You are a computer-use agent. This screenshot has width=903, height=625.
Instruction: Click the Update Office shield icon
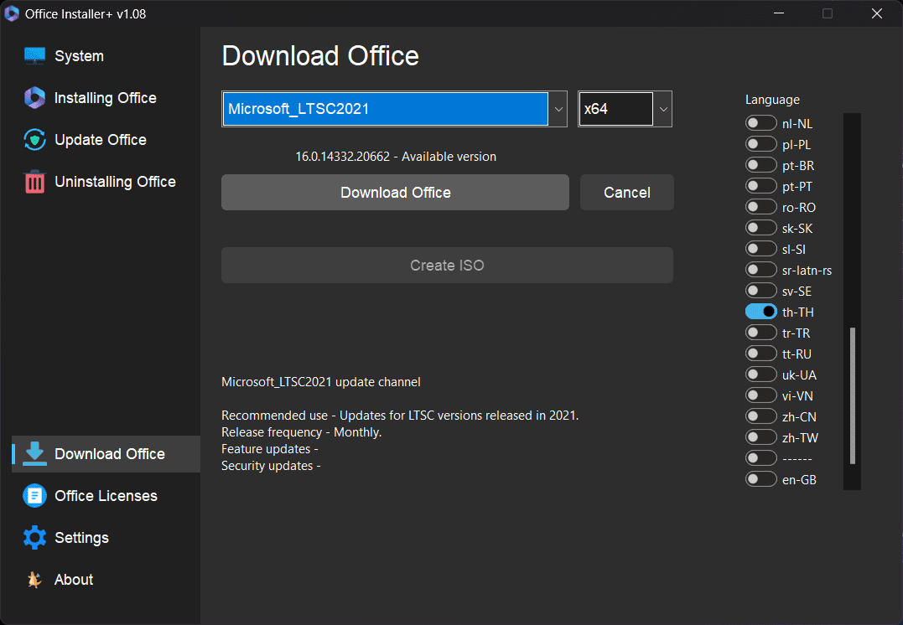34,140
